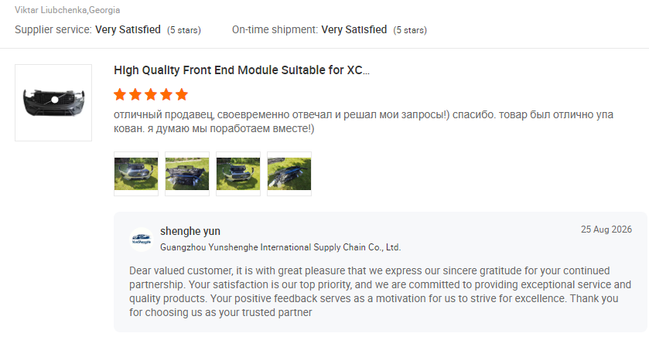
Task: Select the first review photo thumbnail
Action: click(x=136, y=174)
